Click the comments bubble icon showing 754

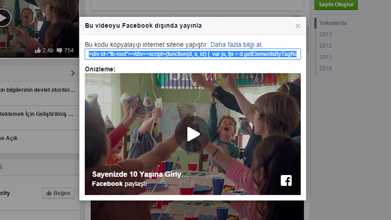pyautogui.click(x=59, y=50)
